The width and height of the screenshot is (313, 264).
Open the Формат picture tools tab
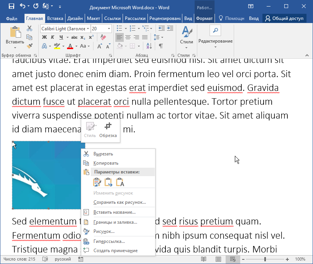tap(205, 18)
